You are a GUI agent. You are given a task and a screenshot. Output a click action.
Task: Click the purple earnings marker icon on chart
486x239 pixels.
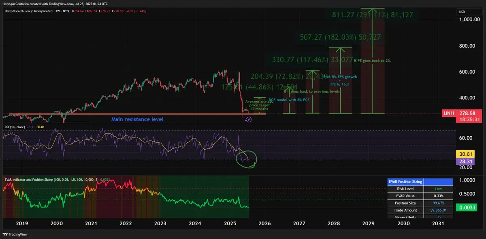(x=249, y=119)
